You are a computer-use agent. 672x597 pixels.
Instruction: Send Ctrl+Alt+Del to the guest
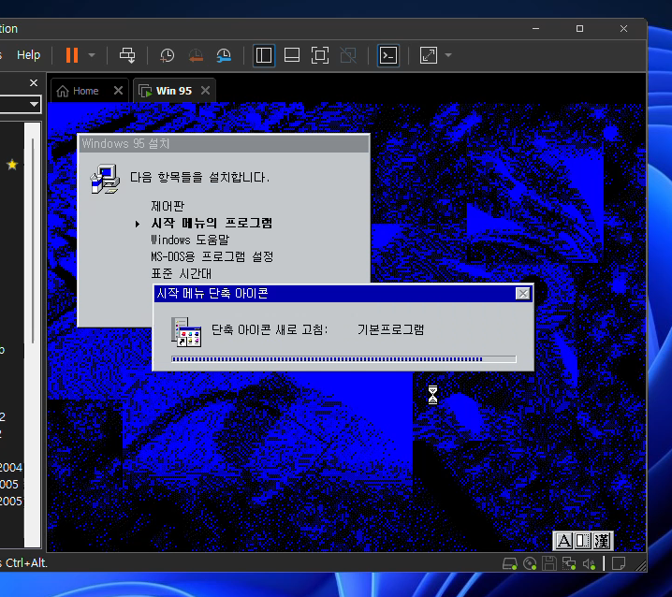tap(127, 55)
